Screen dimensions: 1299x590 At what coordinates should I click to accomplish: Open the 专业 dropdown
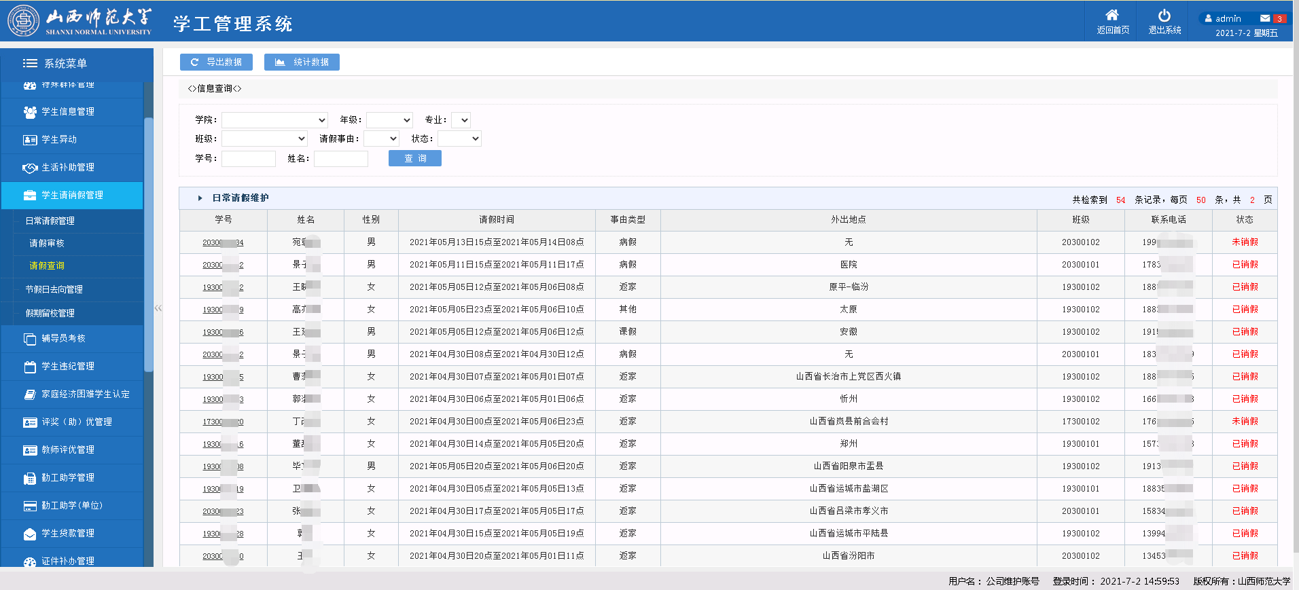(x=461, y=120)
